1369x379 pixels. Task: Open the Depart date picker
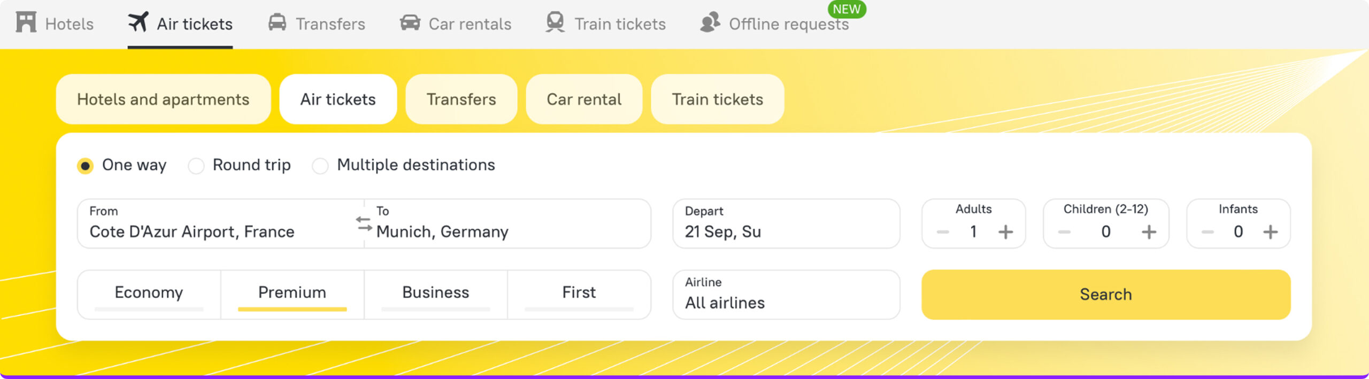tap(786, 224)
